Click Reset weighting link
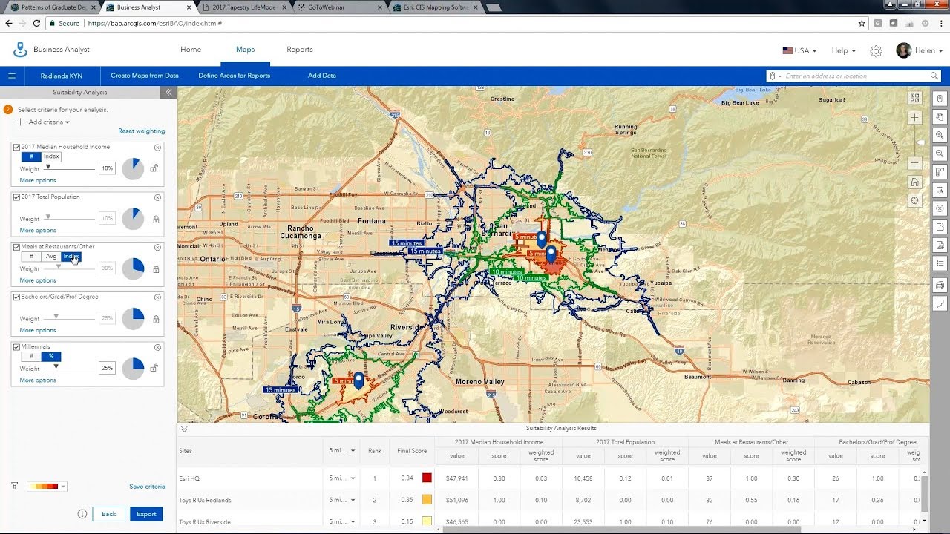Viewport: 950px width, 534px height. (x=142, y=131)
